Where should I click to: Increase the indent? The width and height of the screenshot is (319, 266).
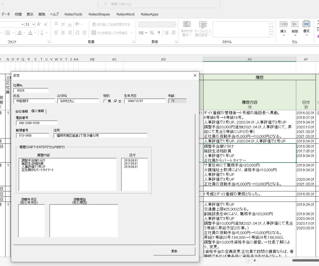point(84,33)
